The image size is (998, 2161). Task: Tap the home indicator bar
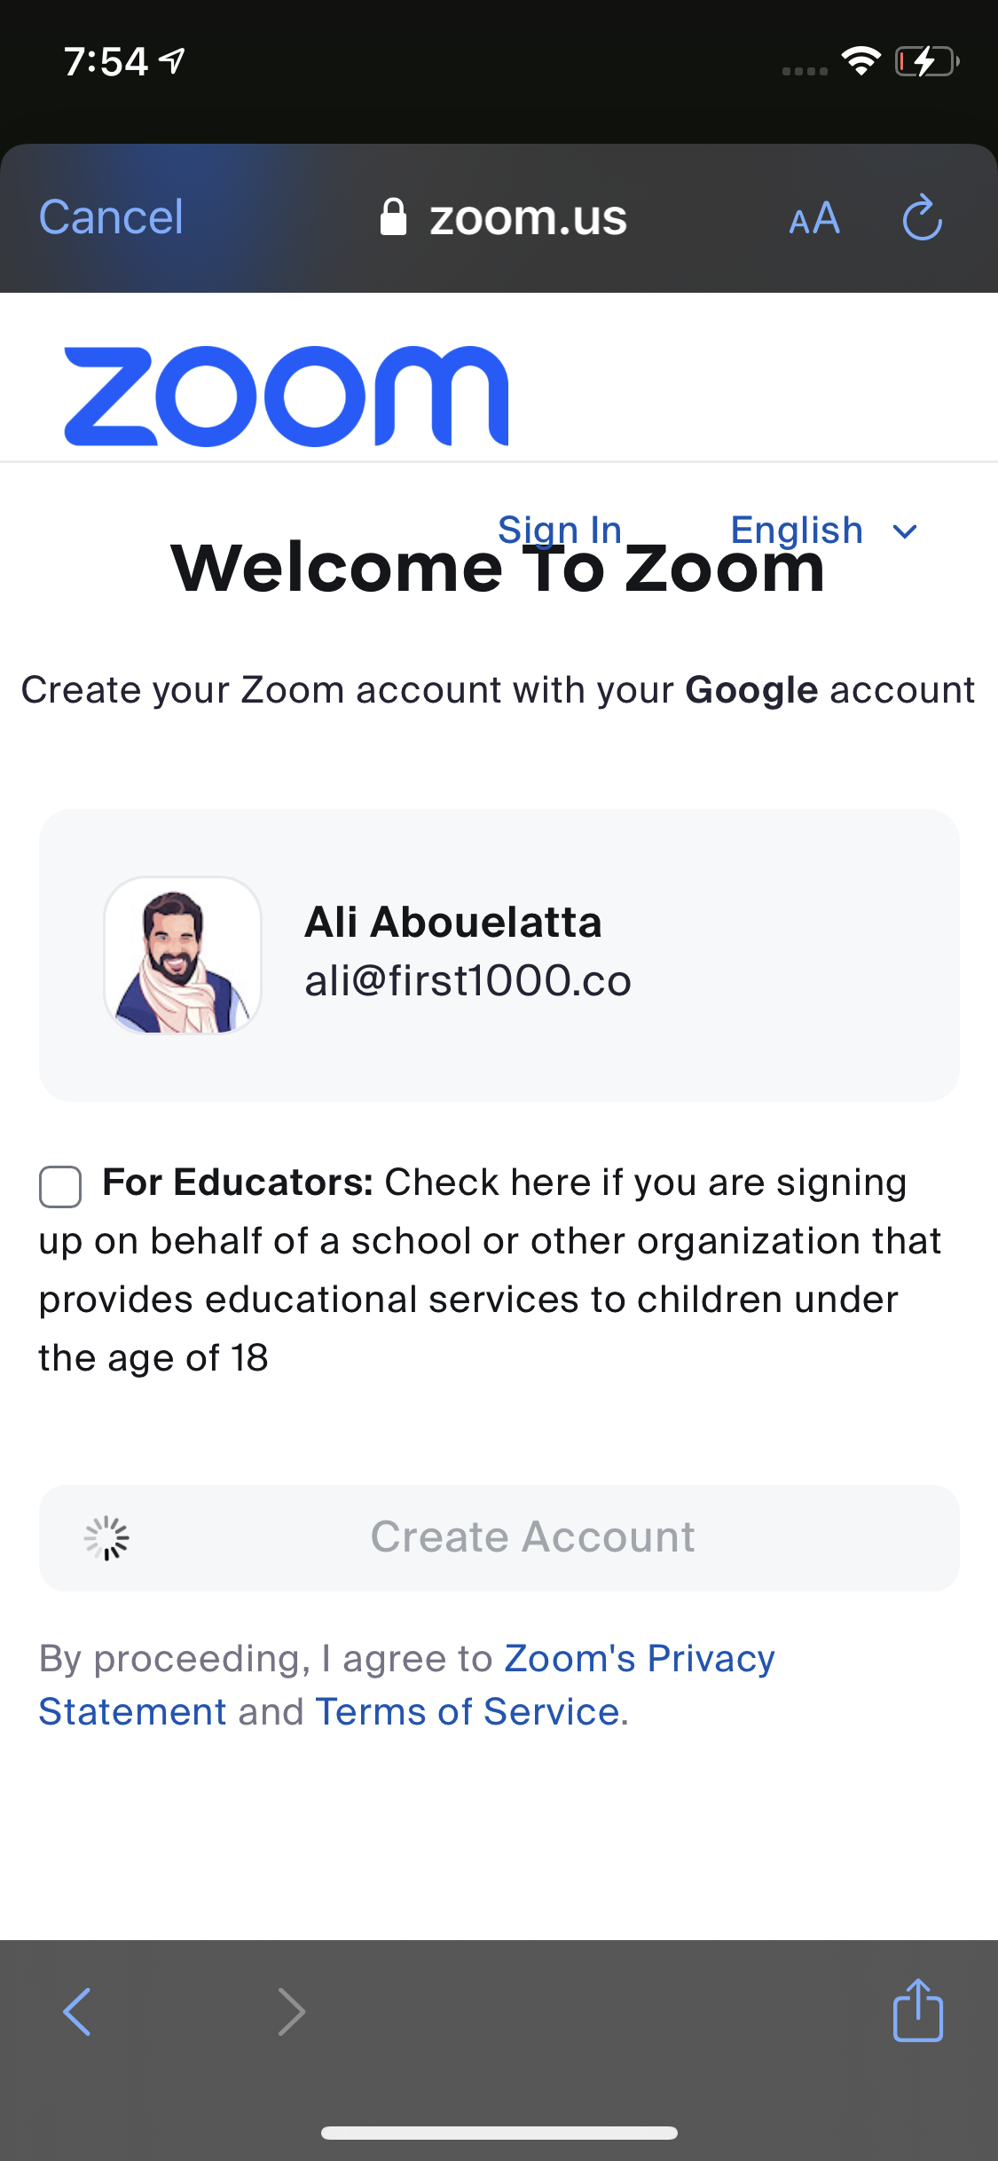click(499, 2133)
